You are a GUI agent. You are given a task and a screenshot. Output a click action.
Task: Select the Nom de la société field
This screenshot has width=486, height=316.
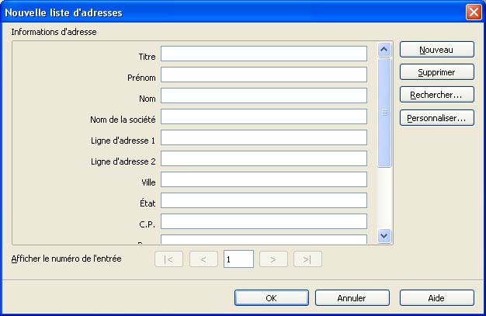[x=263, y=116]
